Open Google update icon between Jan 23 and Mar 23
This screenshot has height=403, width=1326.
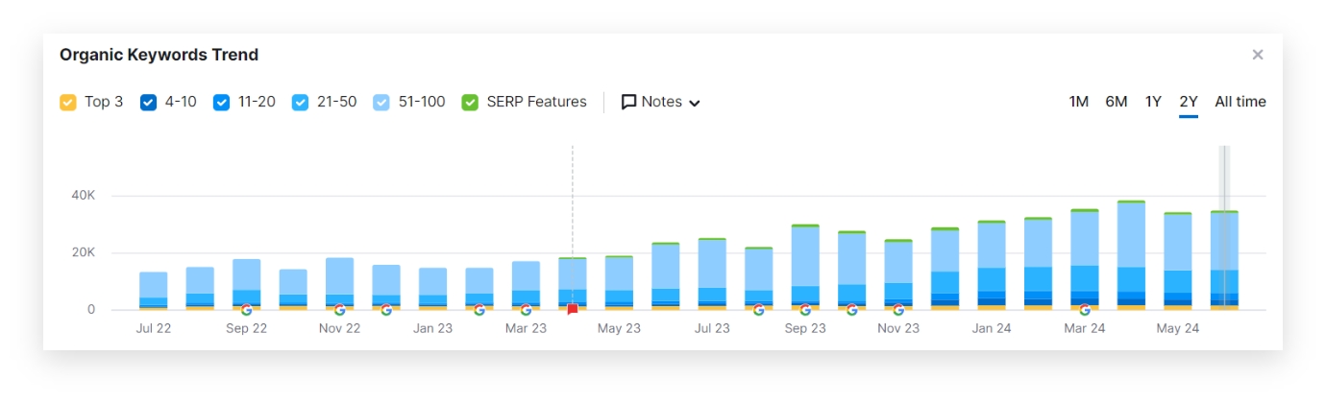(479, 310)
